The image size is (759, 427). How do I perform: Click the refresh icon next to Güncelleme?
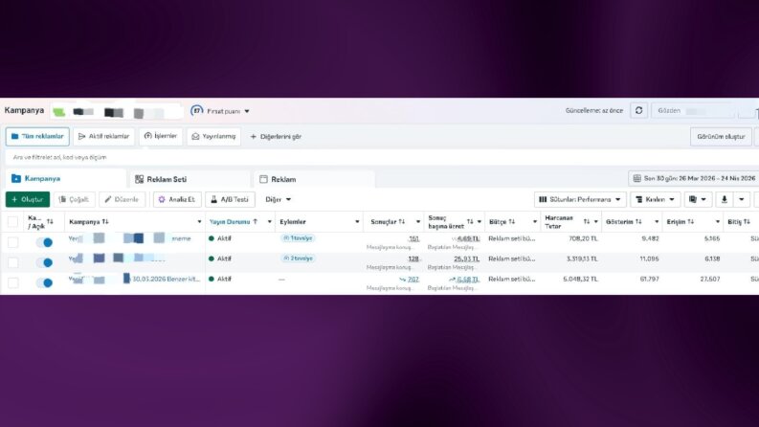(639, 110)
